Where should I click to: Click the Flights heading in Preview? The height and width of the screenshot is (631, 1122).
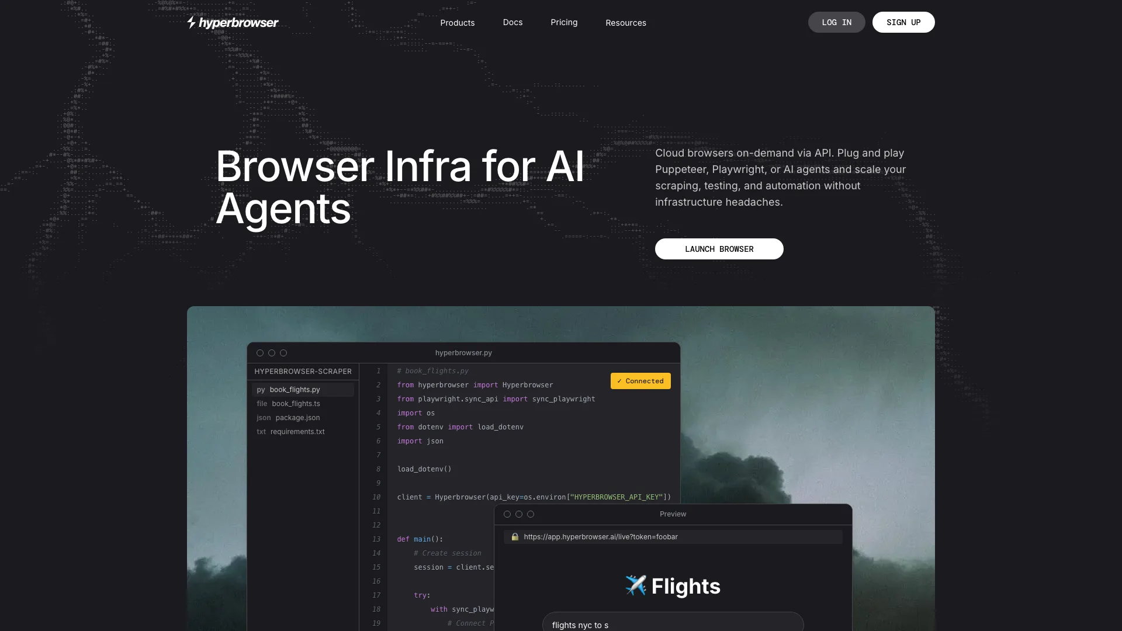(x=686, y=586)
